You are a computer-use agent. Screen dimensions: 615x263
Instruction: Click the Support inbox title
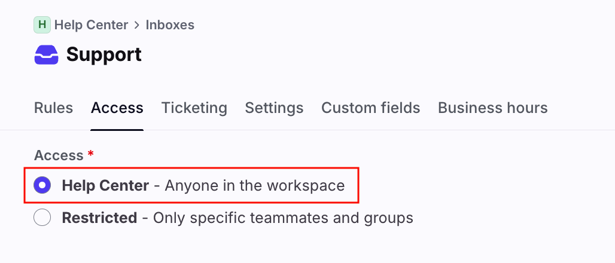pyautogui.click(x=103, y=54)
